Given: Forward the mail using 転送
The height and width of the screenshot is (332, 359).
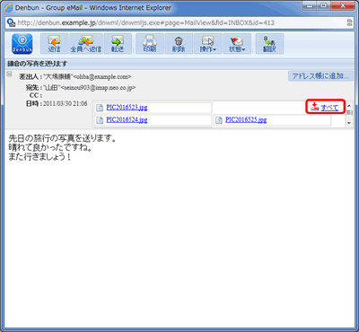Looking at the screenshot, I should pos(118,44).
